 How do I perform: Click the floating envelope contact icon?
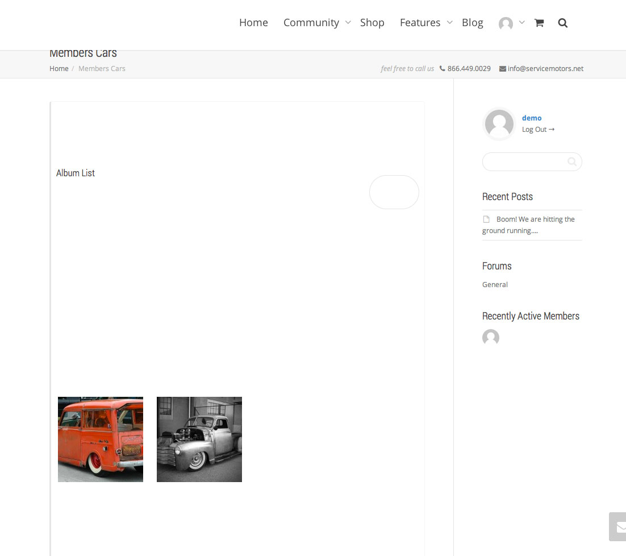click(x=620, y=526)
